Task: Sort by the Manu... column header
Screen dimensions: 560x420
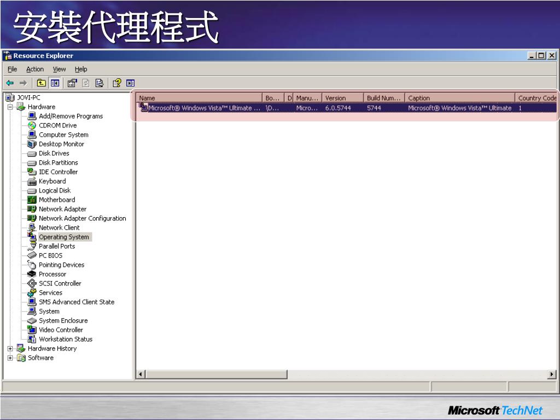Action: (307, 98)
